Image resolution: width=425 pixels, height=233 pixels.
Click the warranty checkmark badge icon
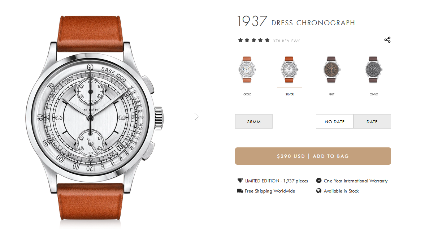319,181
